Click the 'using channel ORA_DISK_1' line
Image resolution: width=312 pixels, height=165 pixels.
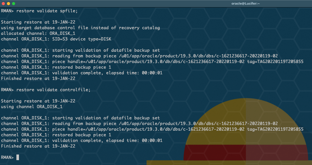click(32, 107)
